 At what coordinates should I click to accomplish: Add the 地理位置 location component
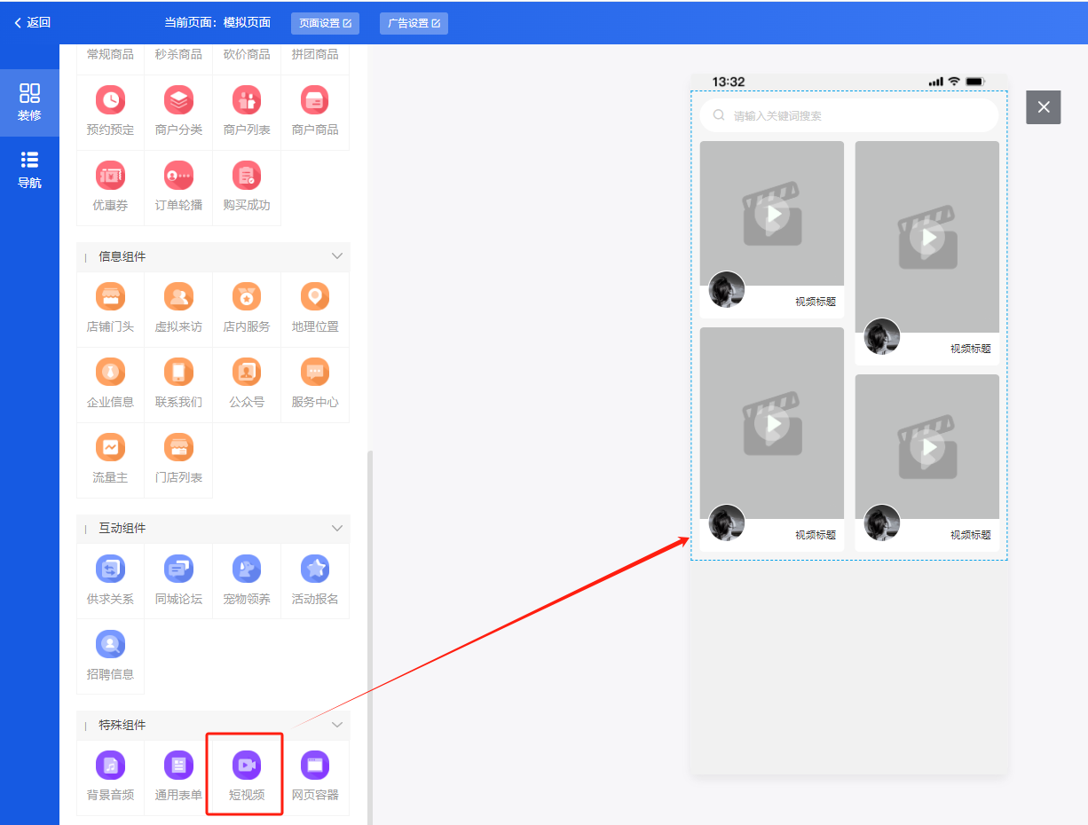(315, 307)
